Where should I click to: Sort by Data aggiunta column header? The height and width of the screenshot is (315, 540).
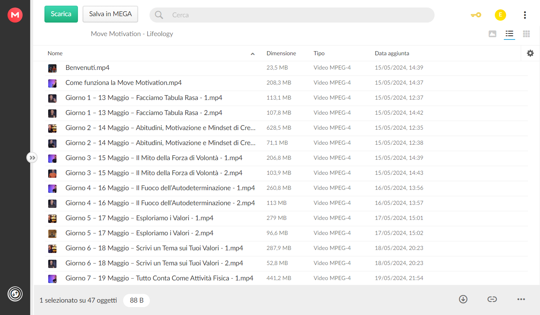tap(392, 53)
